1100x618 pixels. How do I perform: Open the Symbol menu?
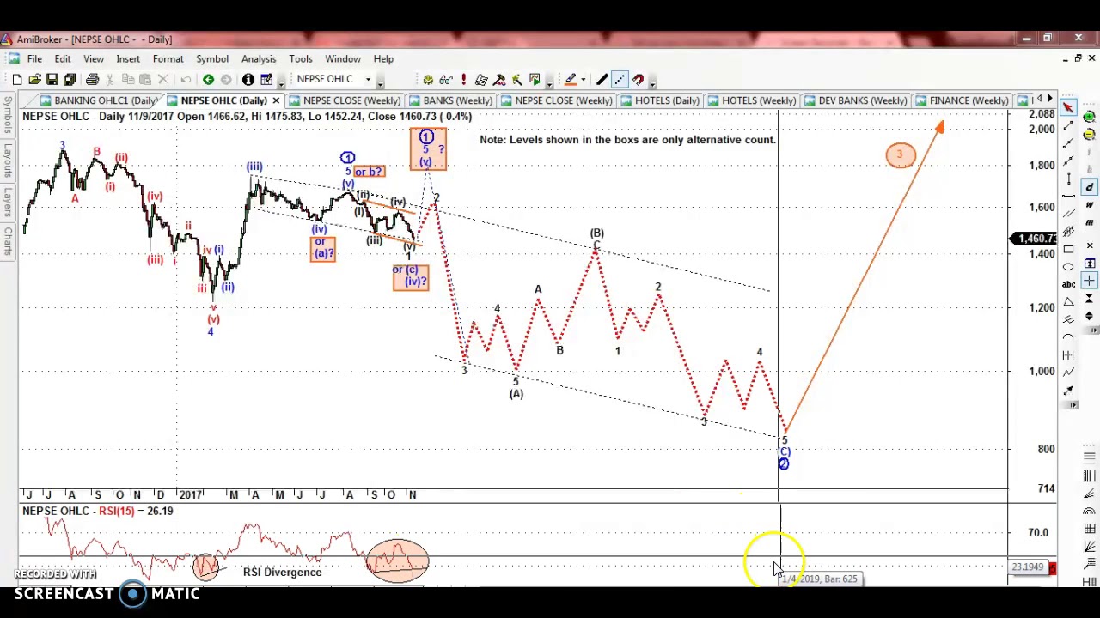tap(212, 58)
